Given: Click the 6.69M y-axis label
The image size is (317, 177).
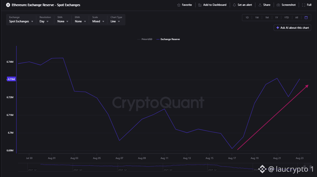Looking at the screenshot, I should click(x=10, y=150).
